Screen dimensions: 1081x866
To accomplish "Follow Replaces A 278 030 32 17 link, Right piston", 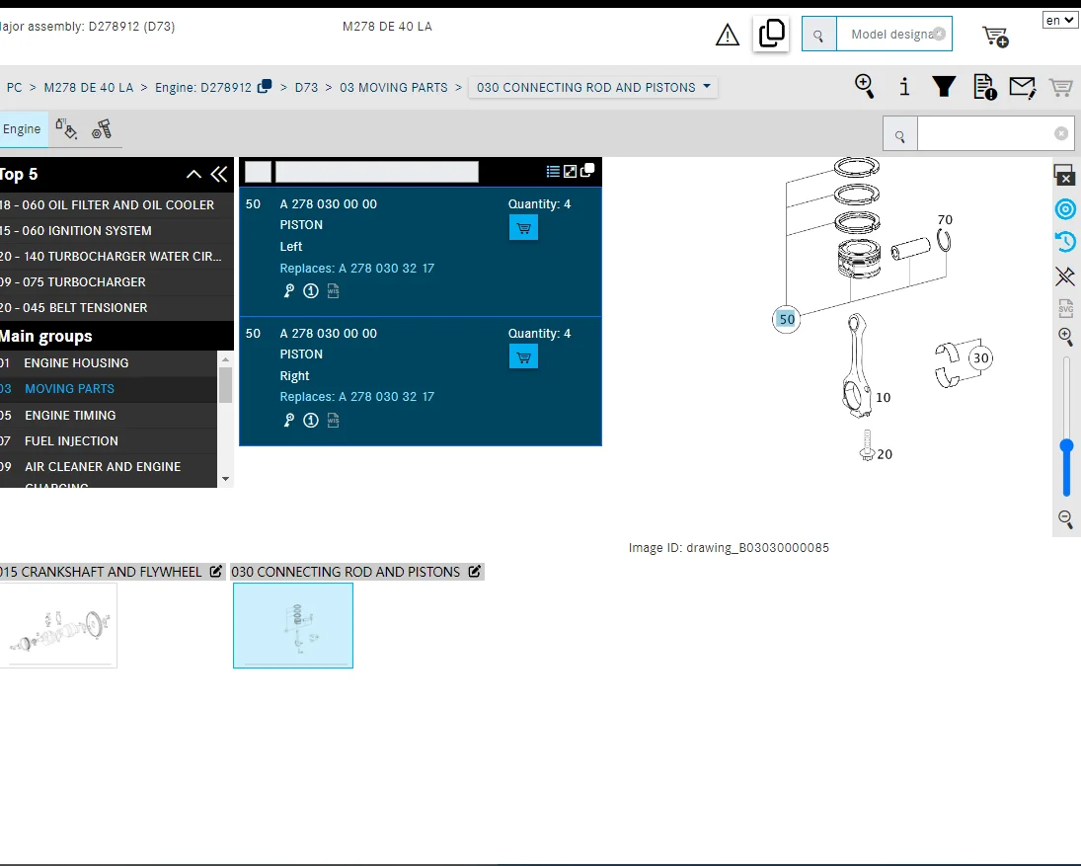I will 357,396.
